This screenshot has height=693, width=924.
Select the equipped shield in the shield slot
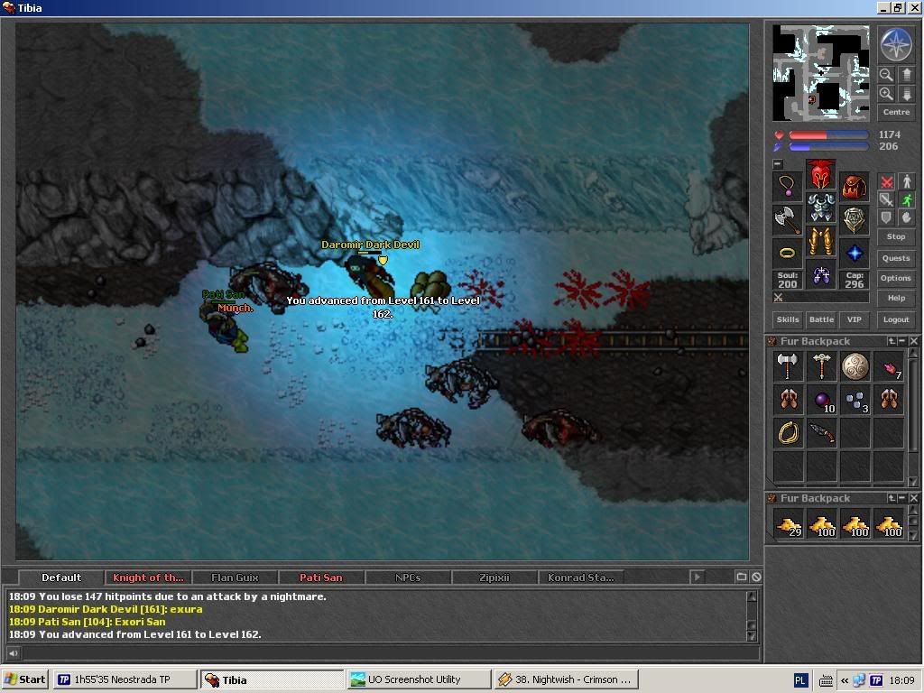click(855, 220)
